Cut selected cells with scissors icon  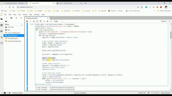click(x=34, y=21)
